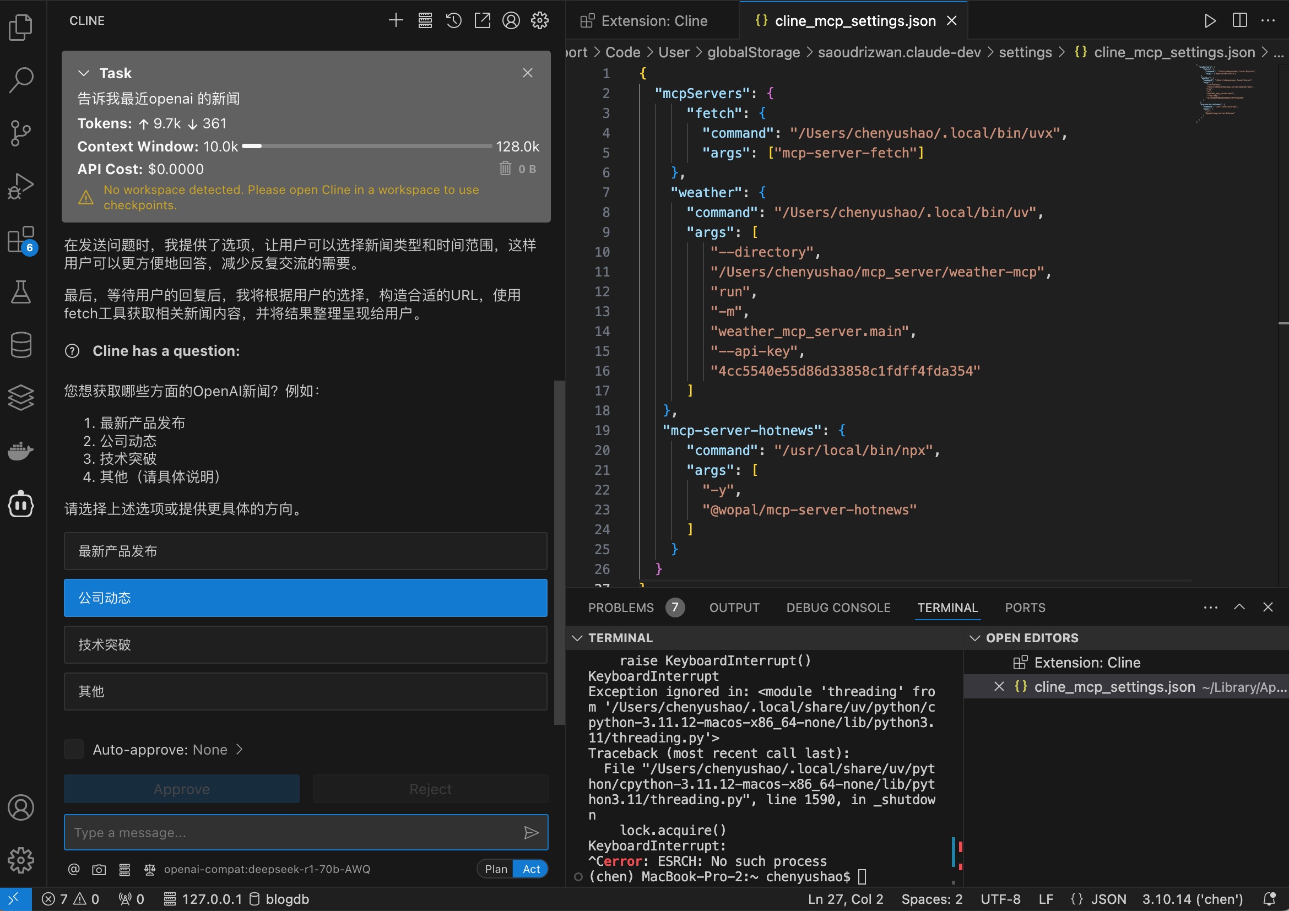Open the Cline robot view
Viewport: 1289px width, 911px height.
coord(21,504)
